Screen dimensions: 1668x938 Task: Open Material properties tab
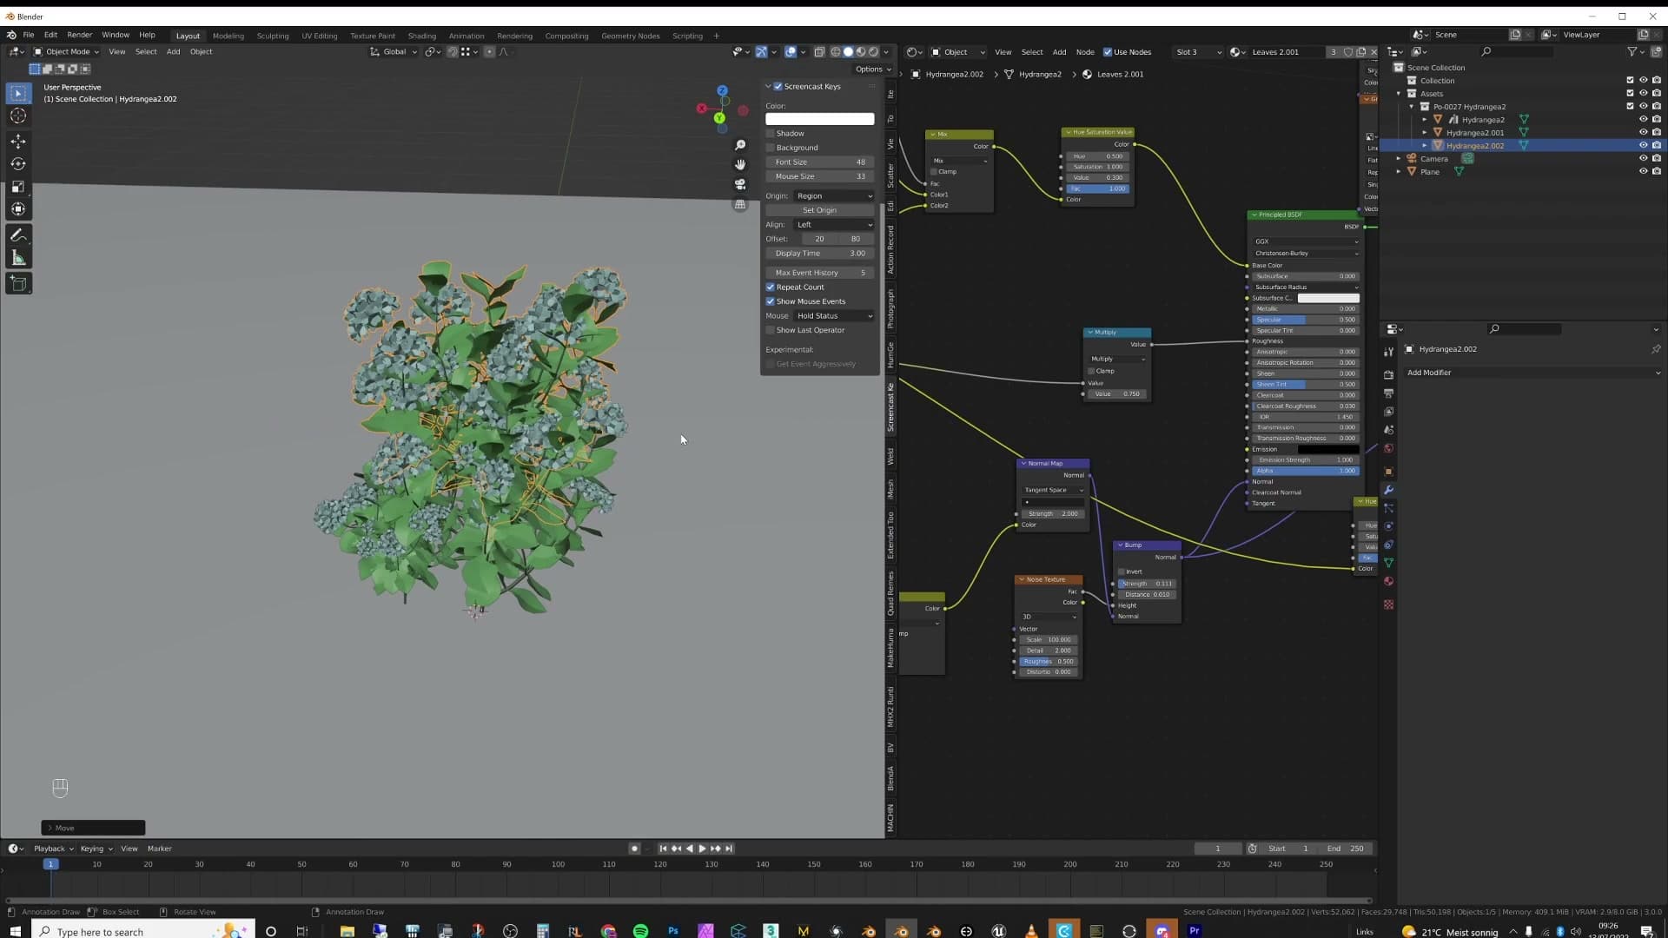point(1388,581)
